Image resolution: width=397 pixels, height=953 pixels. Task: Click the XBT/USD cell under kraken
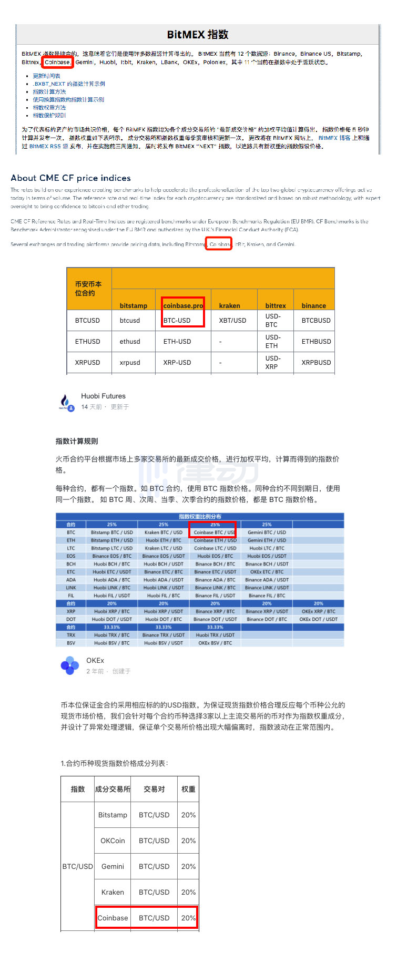(232, 320)
